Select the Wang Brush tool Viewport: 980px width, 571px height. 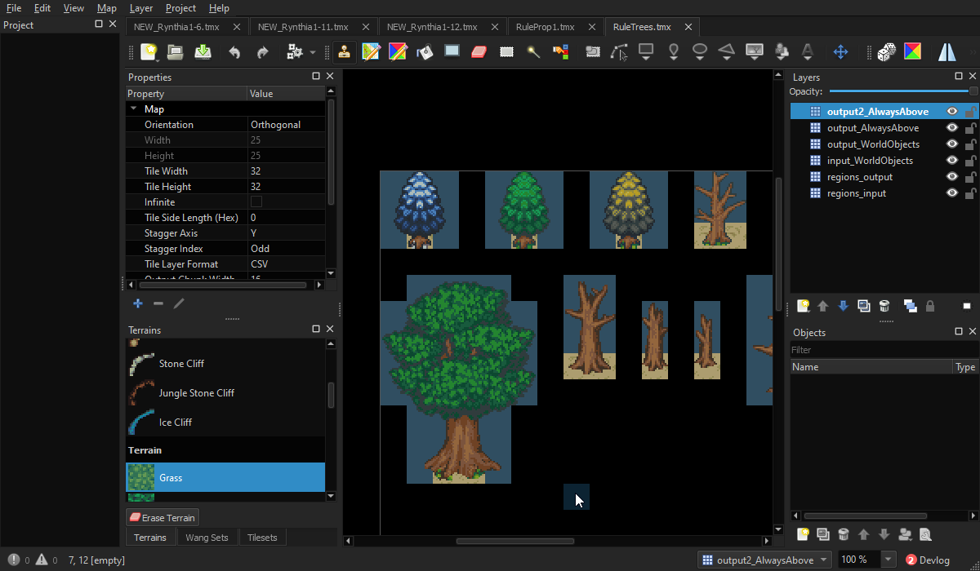click(399, 52)
